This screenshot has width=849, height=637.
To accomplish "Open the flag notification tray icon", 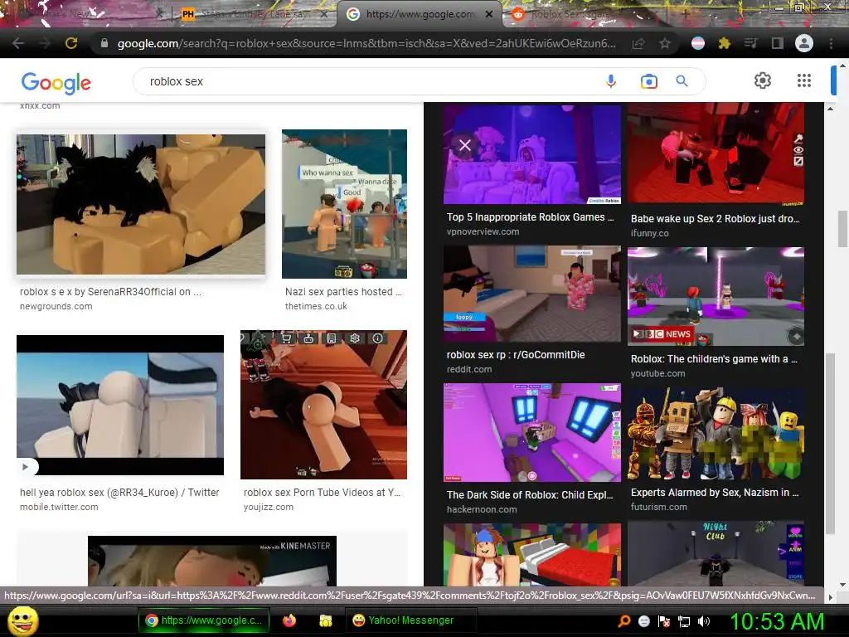I will [664, 621].
